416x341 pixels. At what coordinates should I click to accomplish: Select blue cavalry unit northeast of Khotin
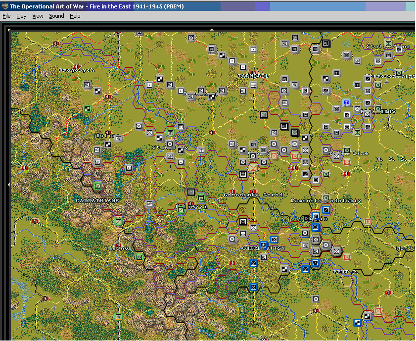326,210
